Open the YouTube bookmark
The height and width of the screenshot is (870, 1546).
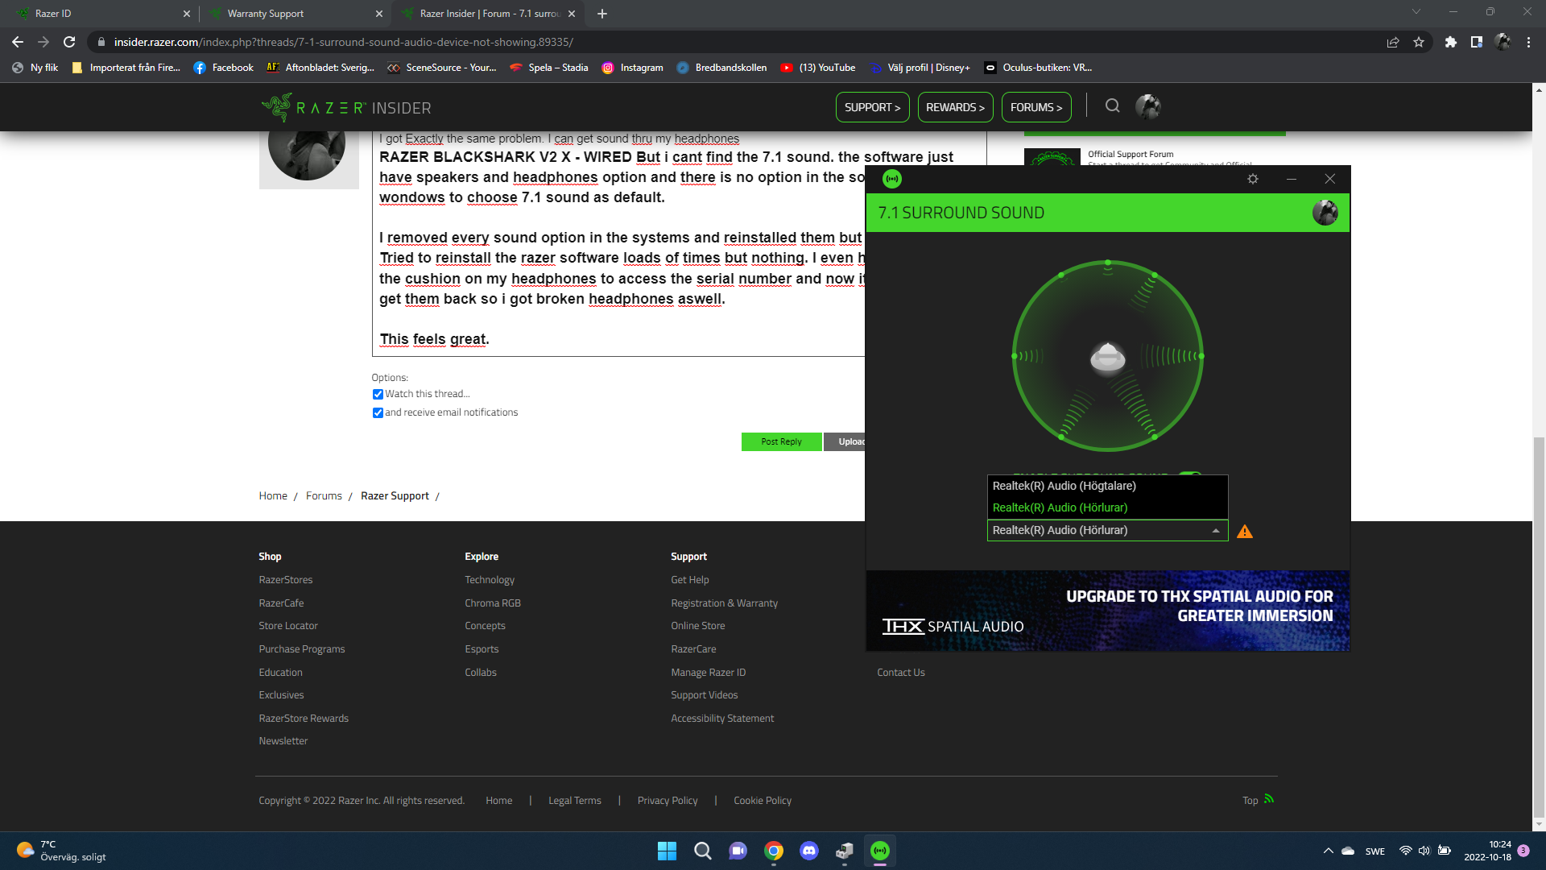[x=817, y=68]
